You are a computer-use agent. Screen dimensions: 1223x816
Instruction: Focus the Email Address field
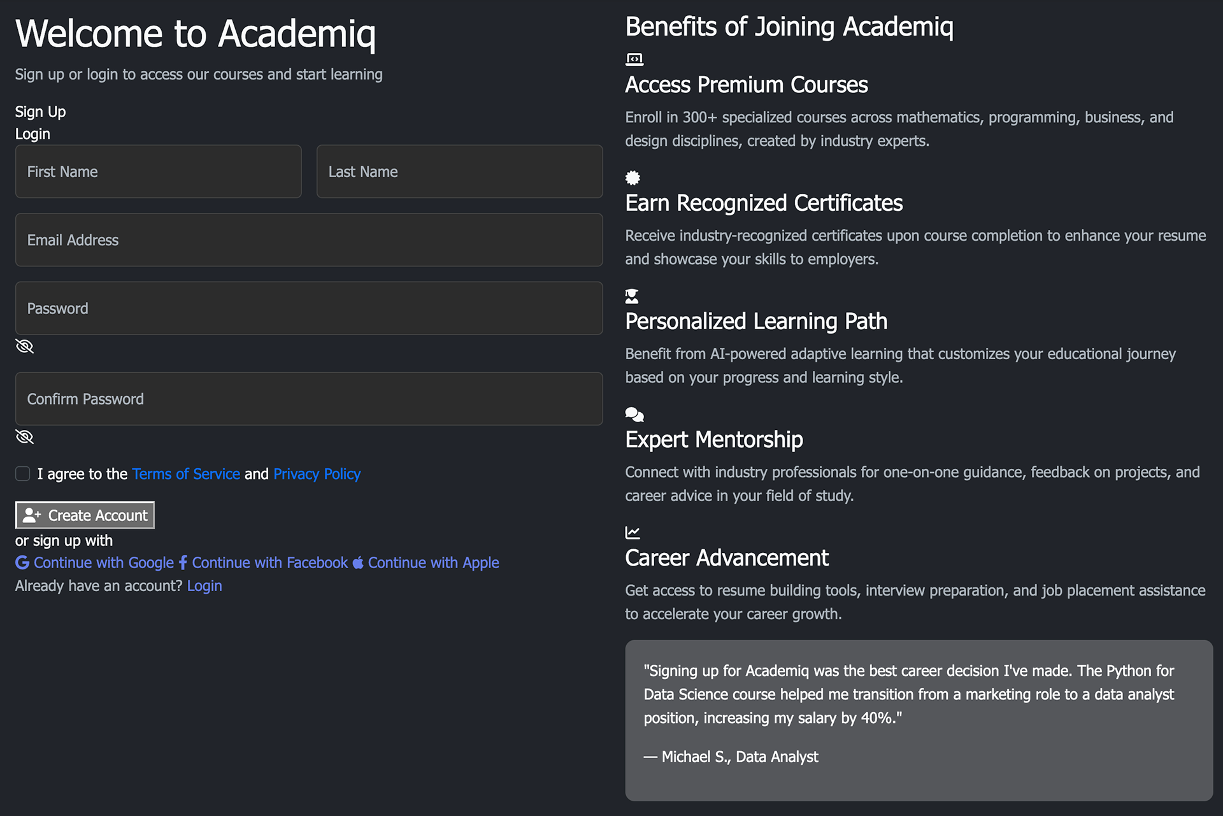tap(309, 240)
